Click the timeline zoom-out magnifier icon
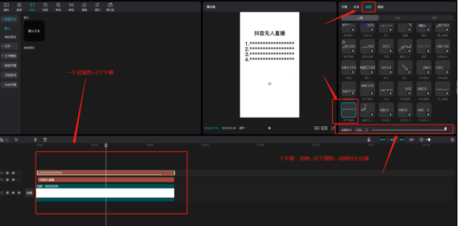The height and width of the screenshot is (226, 458). coord(421,140)
